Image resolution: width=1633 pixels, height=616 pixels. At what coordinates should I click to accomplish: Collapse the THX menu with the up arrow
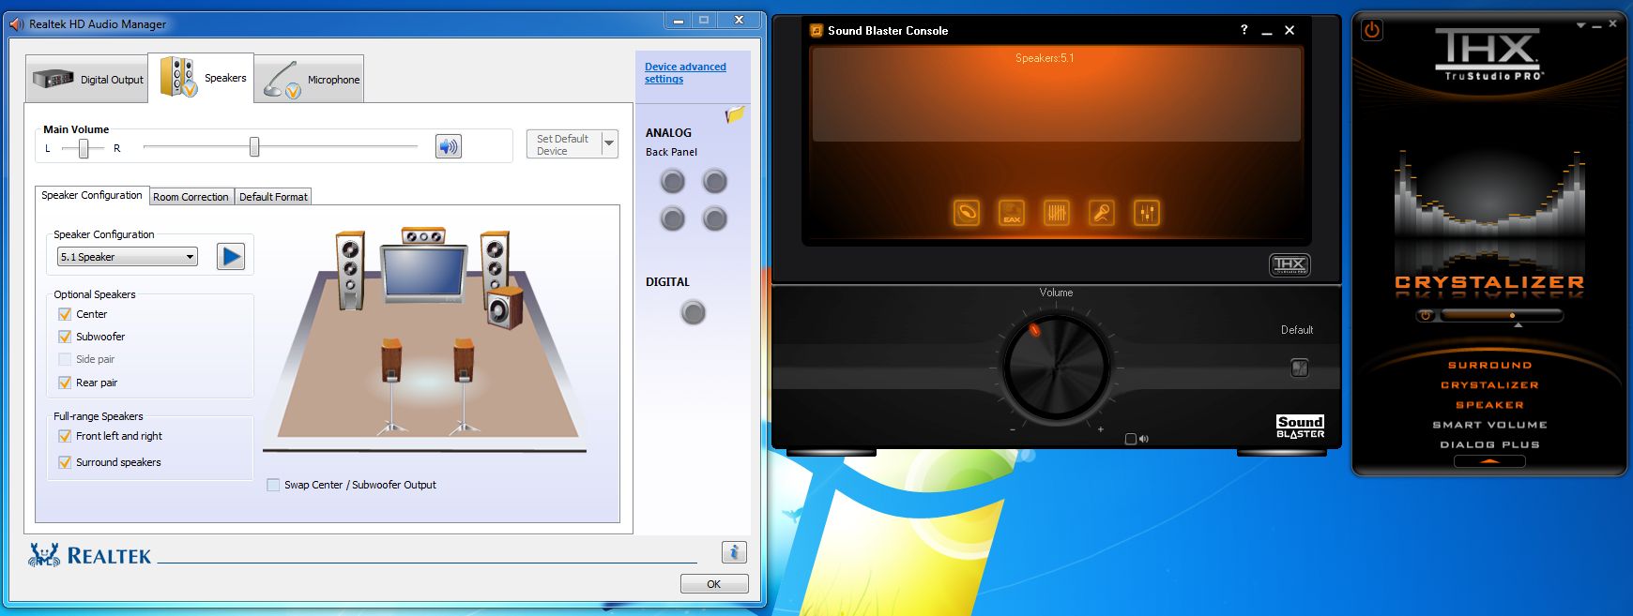[1489, 461]
